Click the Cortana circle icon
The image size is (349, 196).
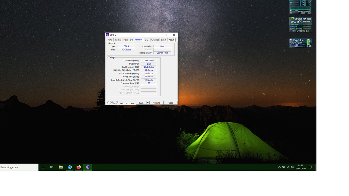pos(43,167)
